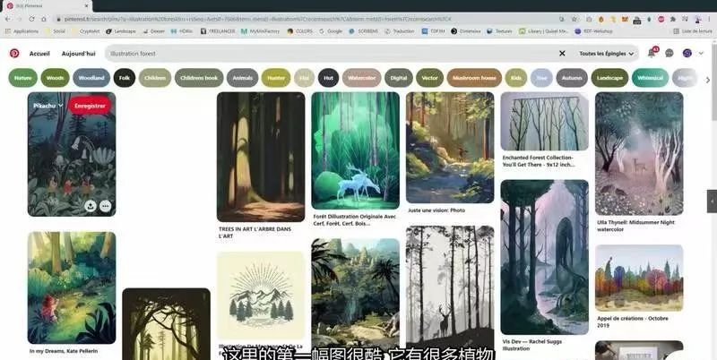Go to Accueil

coord(39,54)
